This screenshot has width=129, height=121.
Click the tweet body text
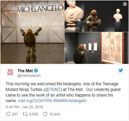[63, 92]
